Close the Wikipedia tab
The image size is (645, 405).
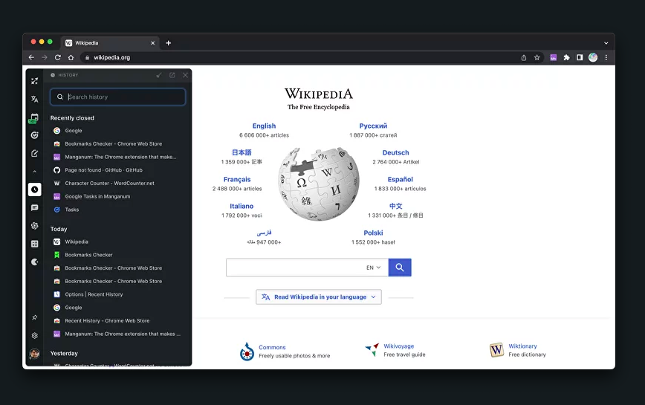pyautogui.click(x=152, y=43)
